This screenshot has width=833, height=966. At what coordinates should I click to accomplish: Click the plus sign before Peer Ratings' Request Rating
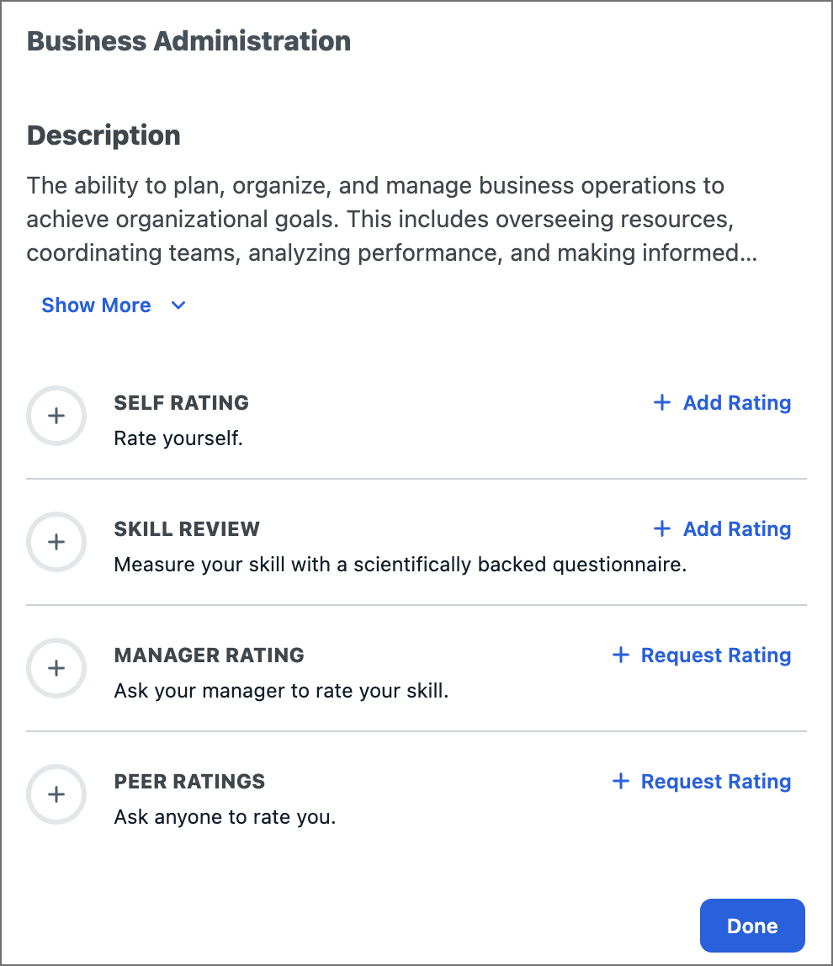point(620,782)
